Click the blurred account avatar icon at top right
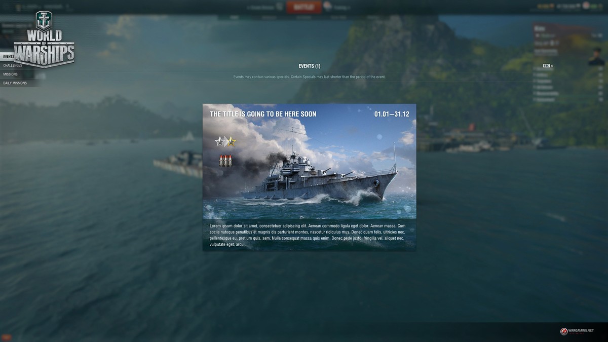608x342 pixels. coord(586,6)
